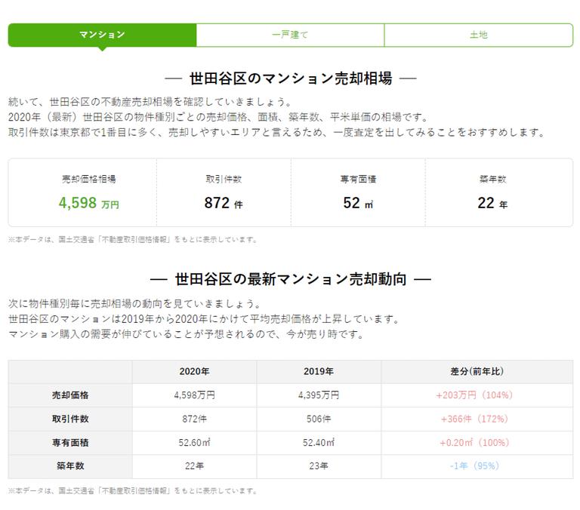Click the 4,395万円 cell for 2019
The width and height of the screenshot is (580, 510).
coord(319,395)
